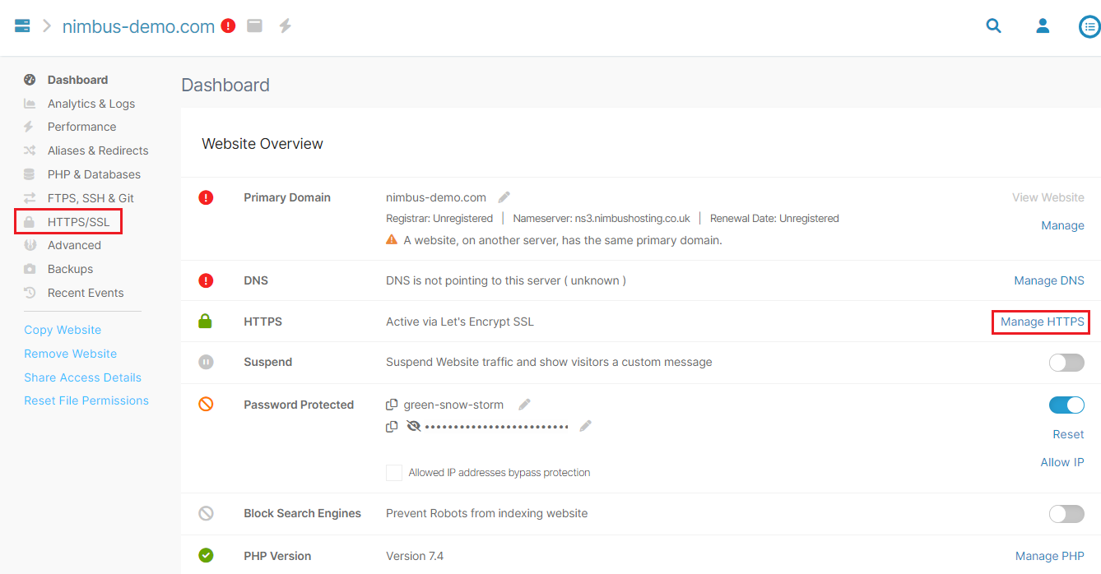Open the Manage DNS link
This screenshot has height=574, width=1101.
1049,280
